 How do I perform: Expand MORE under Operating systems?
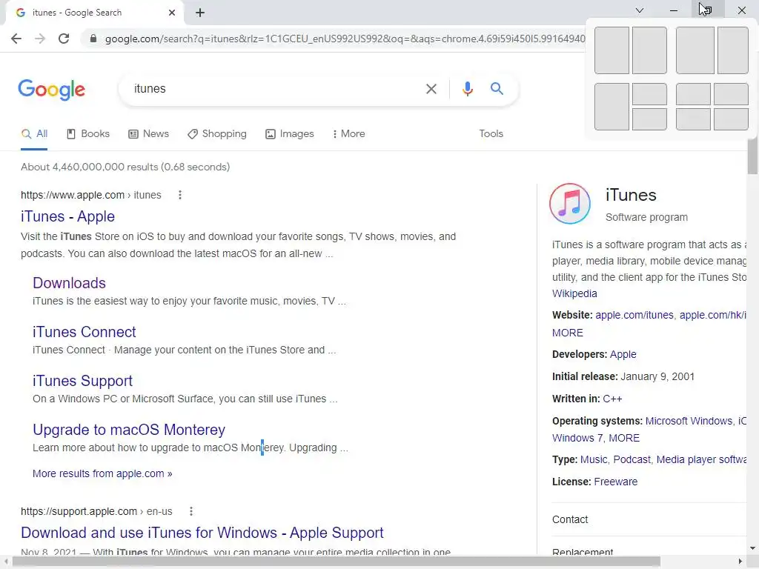coord(624,438)
